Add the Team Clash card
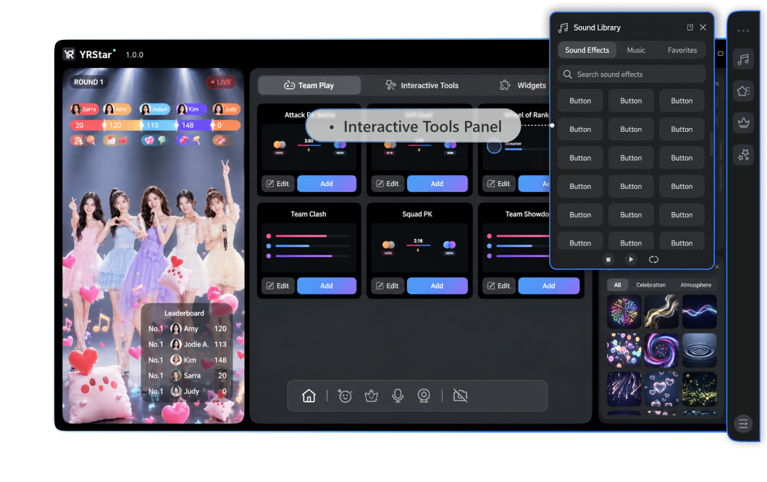767x482 pixels. (x=327, y=285)
